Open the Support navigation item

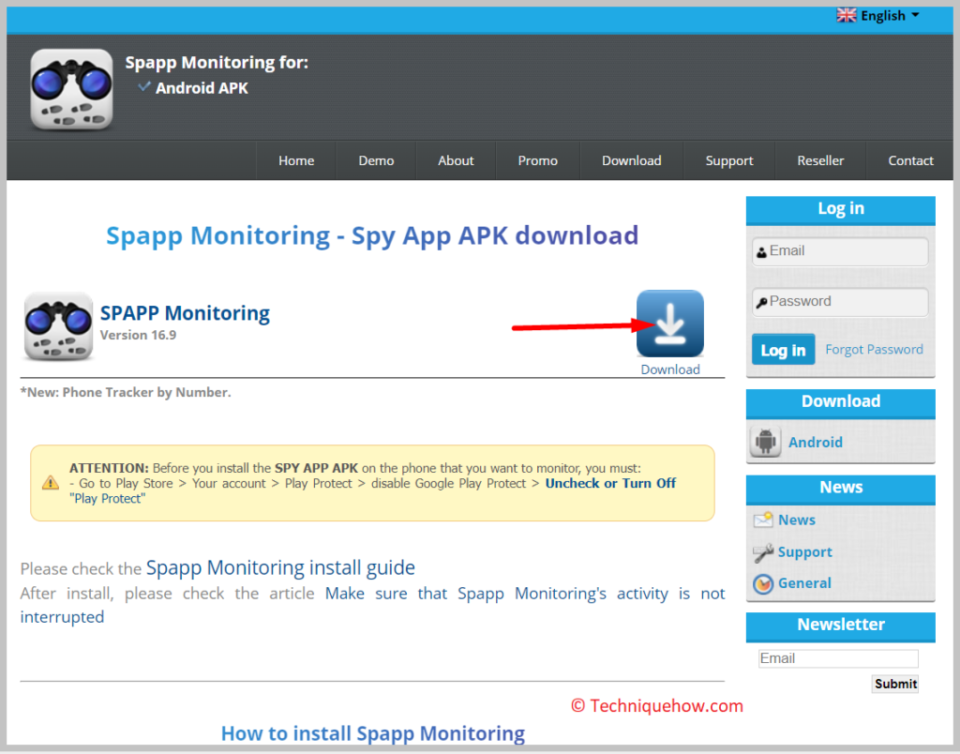click(x=729, y=160)
